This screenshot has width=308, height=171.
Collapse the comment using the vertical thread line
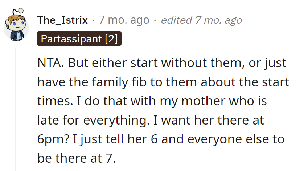tap(15, 109)
